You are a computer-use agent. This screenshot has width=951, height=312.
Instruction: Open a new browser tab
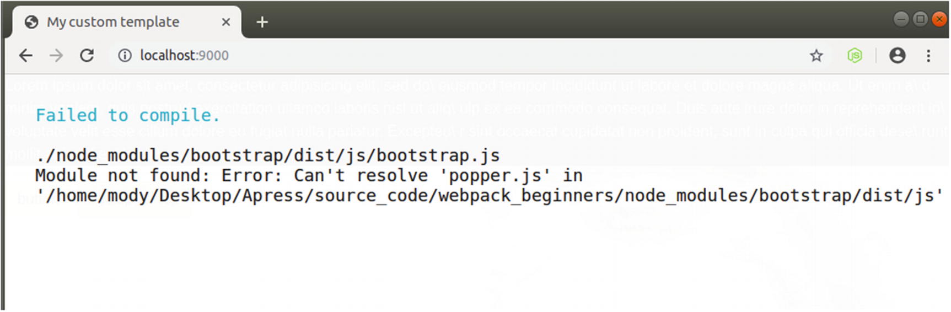click(262, 22)
